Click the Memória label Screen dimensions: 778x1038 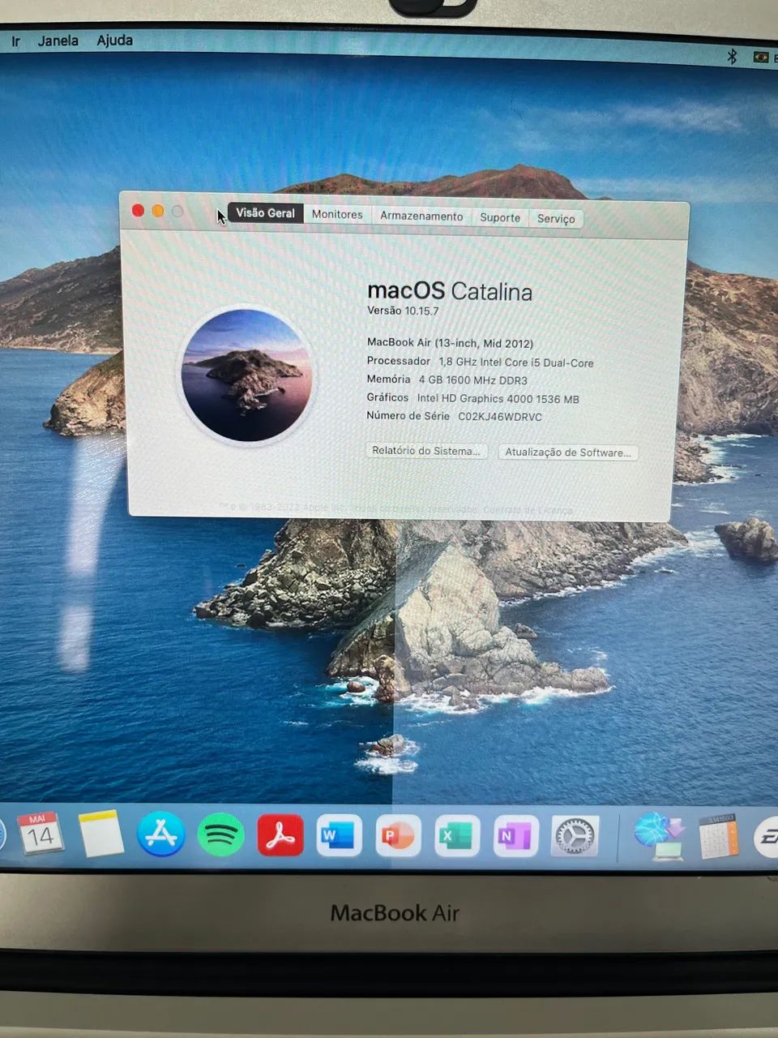[389, 379]
